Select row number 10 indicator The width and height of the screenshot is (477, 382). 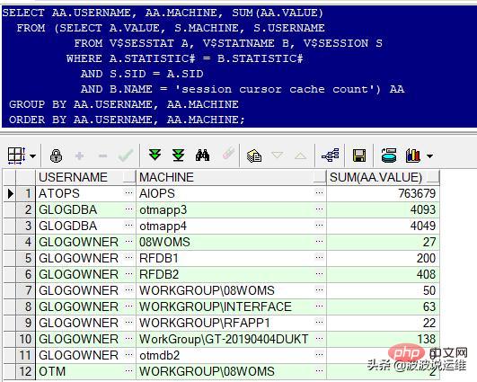click(25, 339)
